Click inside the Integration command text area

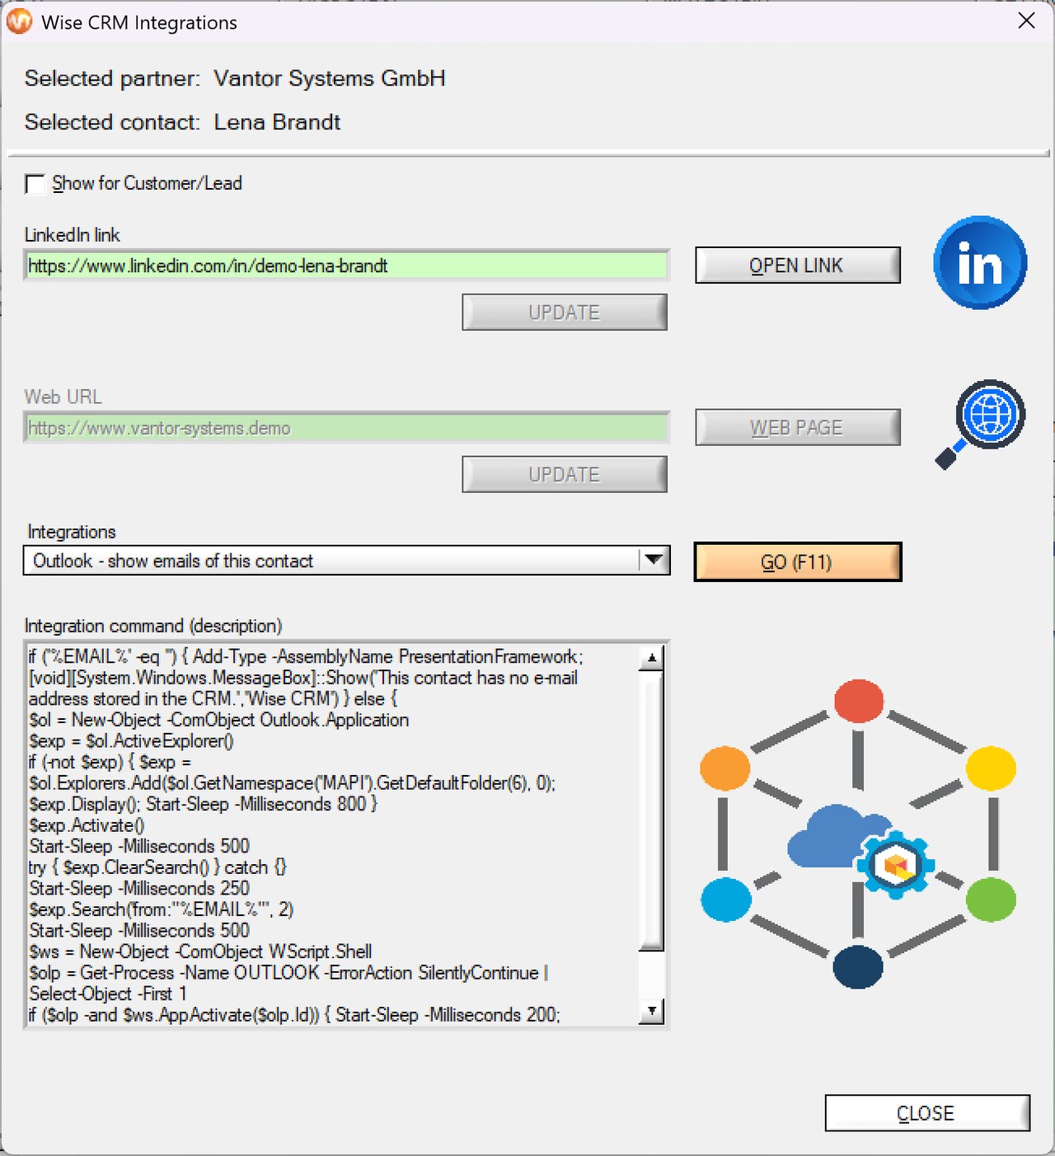click(x=332, y=834)
